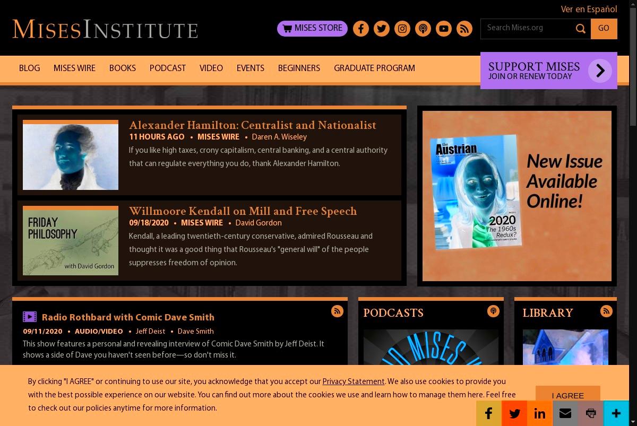The width and height of the screenshot is (637, 426).
Task: Open Radio Rothbard with Comic Dave Smith
Action: (128, 317)
